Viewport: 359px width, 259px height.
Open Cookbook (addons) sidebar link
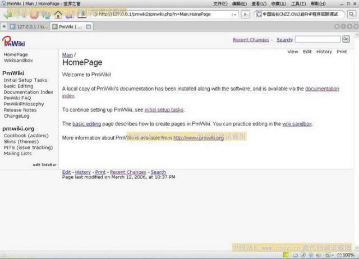(26, 136)
